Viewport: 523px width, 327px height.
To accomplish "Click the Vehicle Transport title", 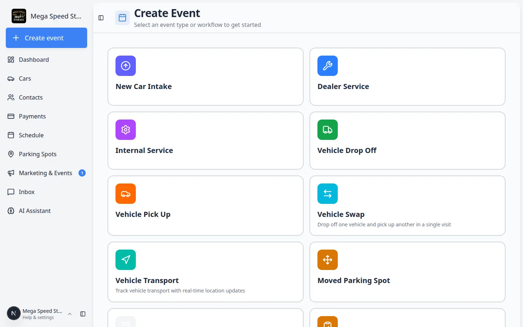I will click(147, 280).
